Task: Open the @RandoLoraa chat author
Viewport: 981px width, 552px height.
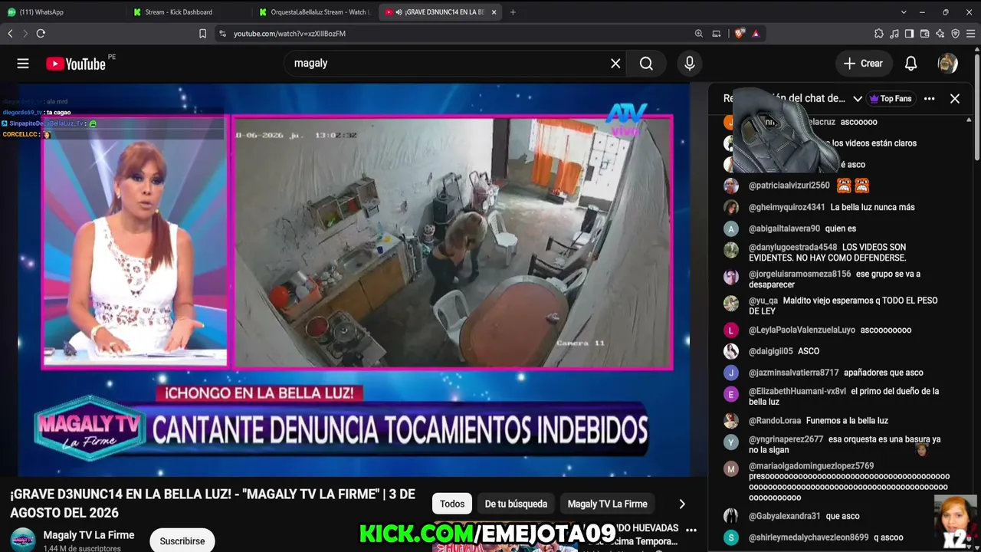Action: pos(775,420)
